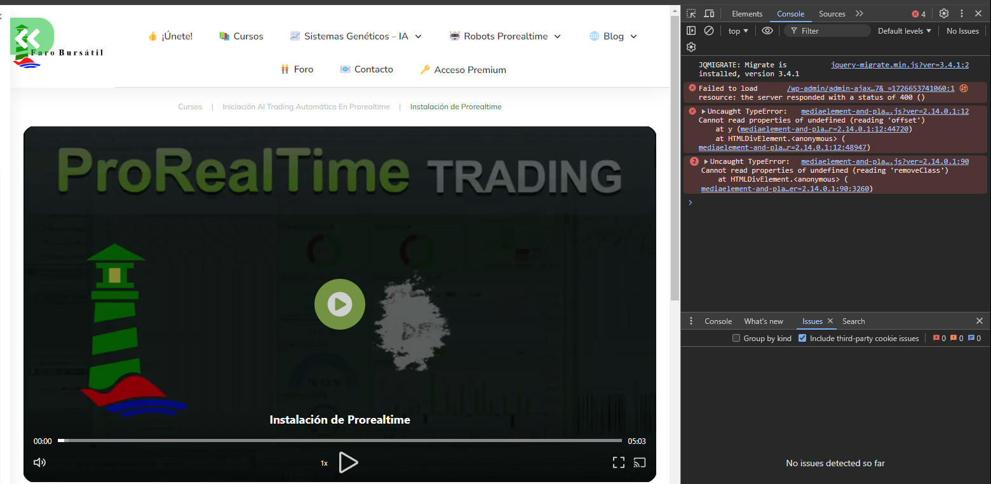
Task: Click the red error count badge showing 4
Action: tap(919, 14)
